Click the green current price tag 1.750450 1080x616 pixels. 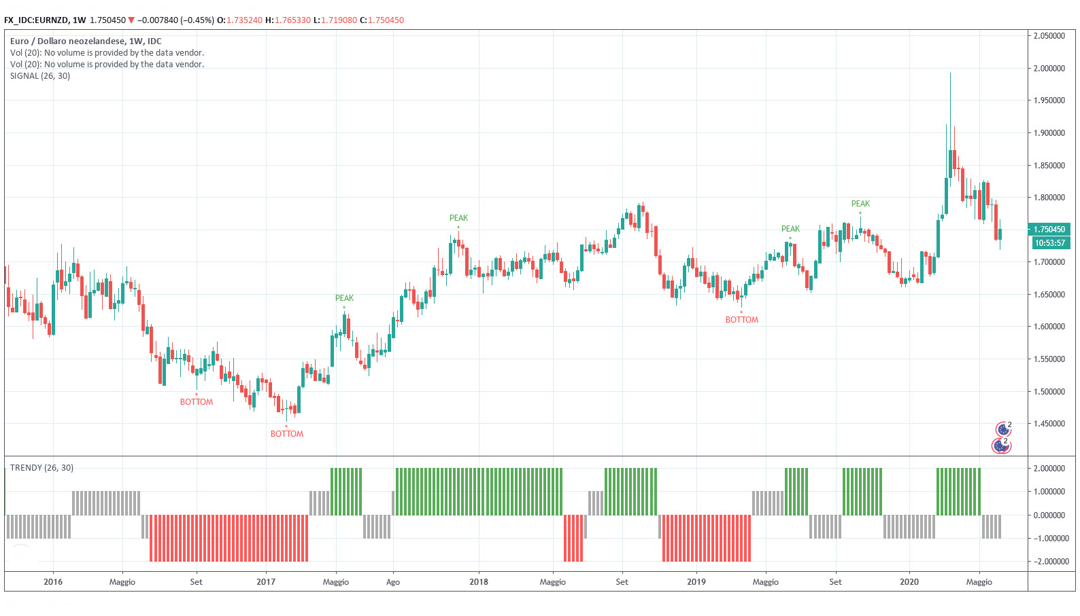1049,230
